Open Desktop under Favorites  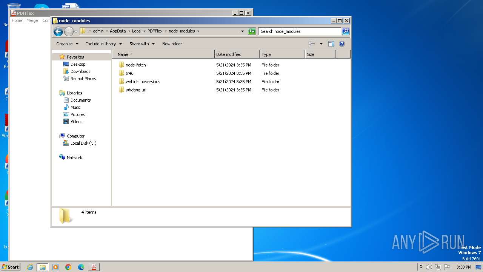tap(78, 64)
